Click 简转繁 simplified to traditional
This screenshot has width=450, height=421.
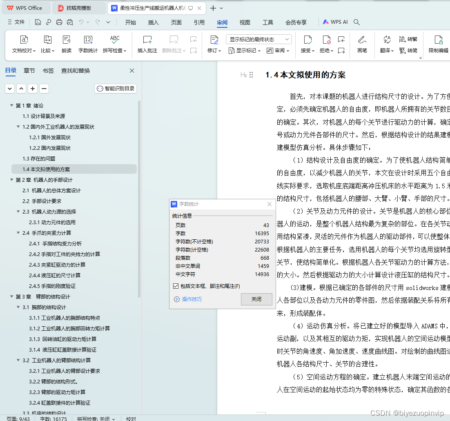click(x=408, y=39)
